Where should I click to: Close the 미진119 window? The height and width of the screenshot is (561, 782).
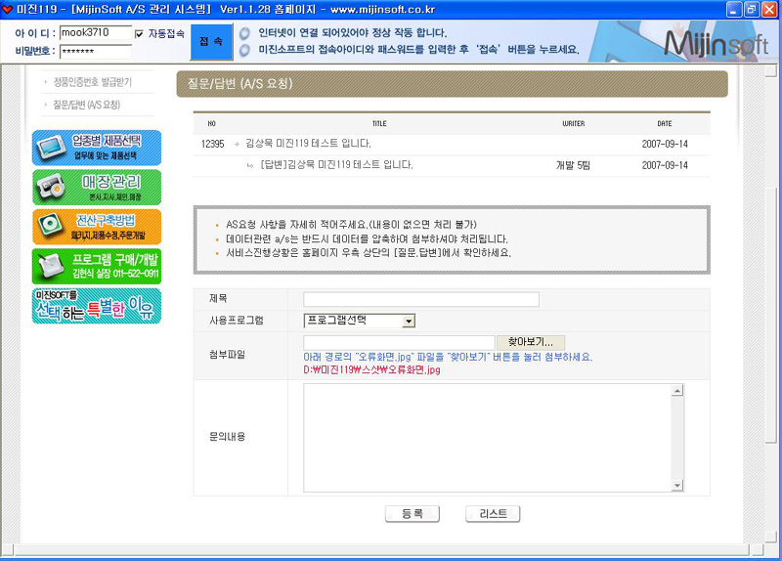pyautogui.click(x=769, y=10)
